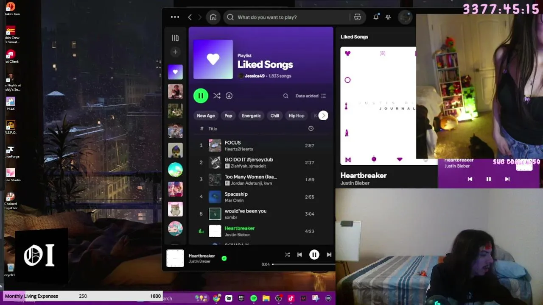
Task: Skip to the previous track in the player bar
Action: (299, 255)
